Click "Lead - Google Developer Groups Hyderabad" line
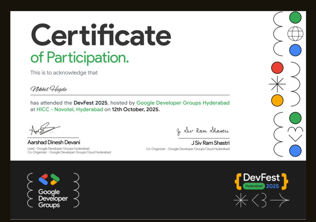 [58, 149]
